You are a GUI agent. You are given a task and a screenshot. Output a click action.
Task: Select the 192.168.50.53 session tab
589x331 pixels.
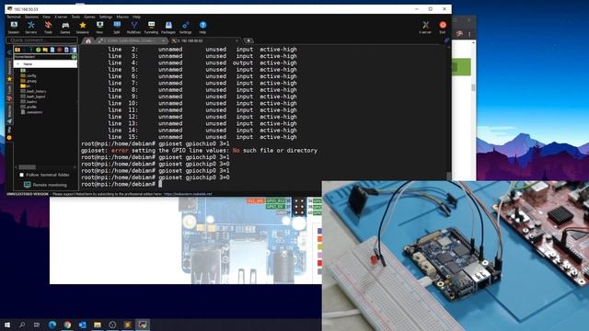(x=204, y=40)
